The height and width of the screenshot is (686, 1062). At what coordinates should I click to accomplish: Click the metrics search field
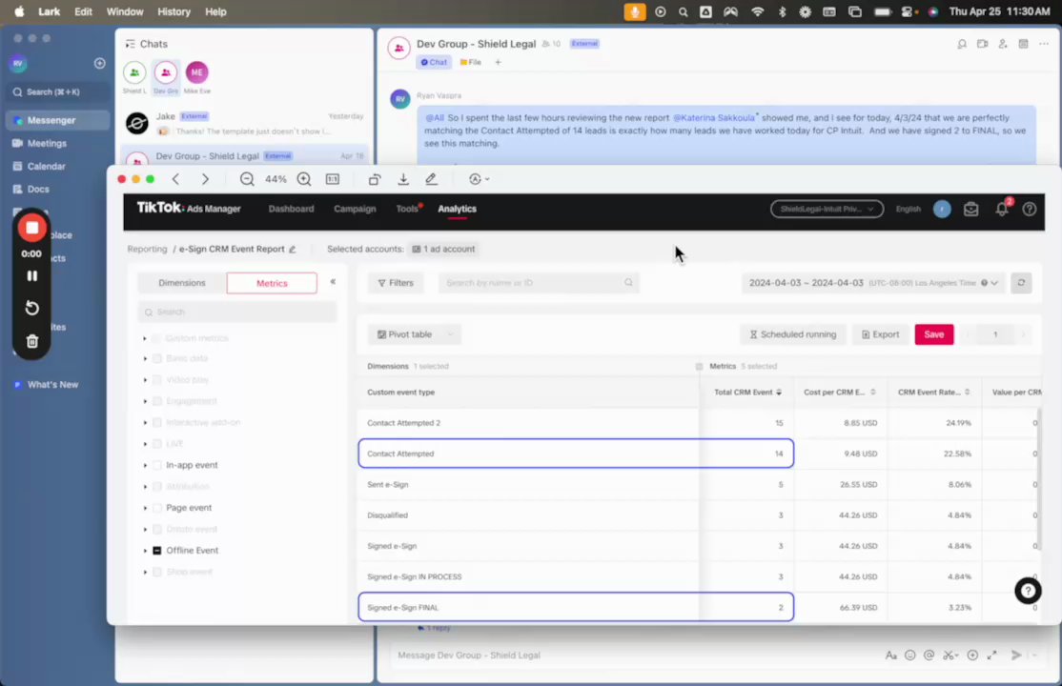[237, 313]
